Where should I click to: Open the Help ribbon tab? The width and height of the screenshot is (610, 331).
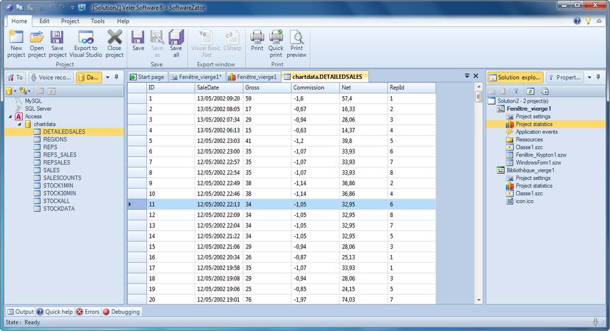[x=123, y=21]
